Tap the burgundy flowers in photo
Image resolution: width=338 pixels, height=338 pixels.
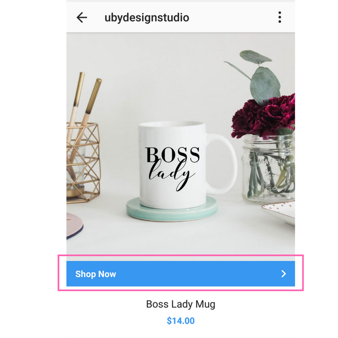click(x=264, y=117)
